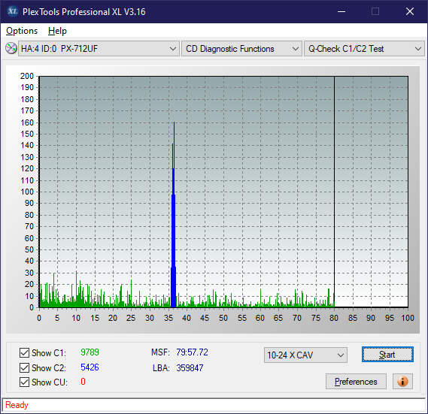Click the window title PlexTools Professional XL V3.16
This screenshot has width=428, height=414.
pyautogui.click(x=84, y=12)
